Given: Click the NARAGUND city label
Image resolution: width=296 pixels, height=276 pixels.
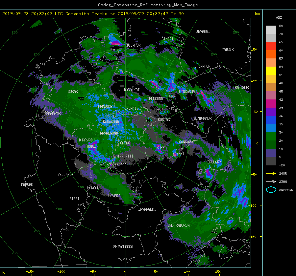Looking at the screenshot, I should 111,122.
